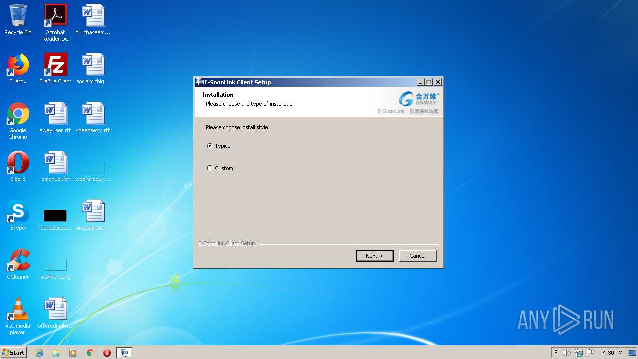Viewport: 638px width, 359px height.
Task: Open the Action Center flag icon
Action: (591, 353)
